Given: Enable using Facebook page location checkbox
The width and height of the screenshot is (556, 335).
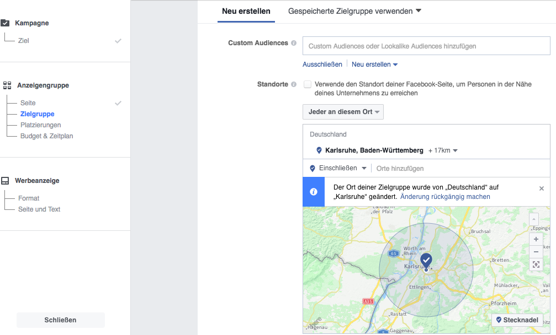Looking at the screenshot, I should (x=308, y=84).
